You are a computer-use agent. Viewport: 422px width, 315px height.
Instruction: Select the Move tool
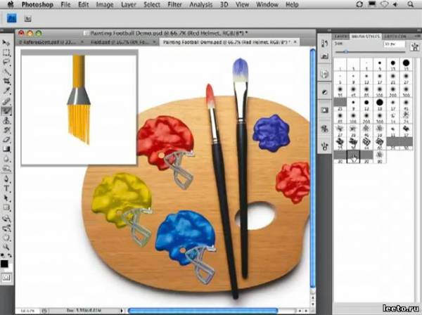pyautogui.click(x=6, y=43)
